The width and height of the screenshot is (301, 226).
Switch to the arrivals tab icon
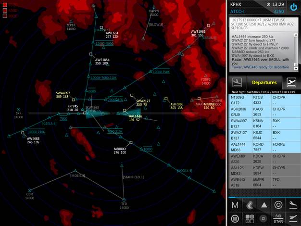pyautogui.click(x=291, y=82)
